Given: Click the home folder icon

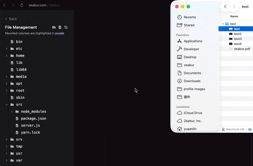Looking at the screenshot, I should 12,56.
